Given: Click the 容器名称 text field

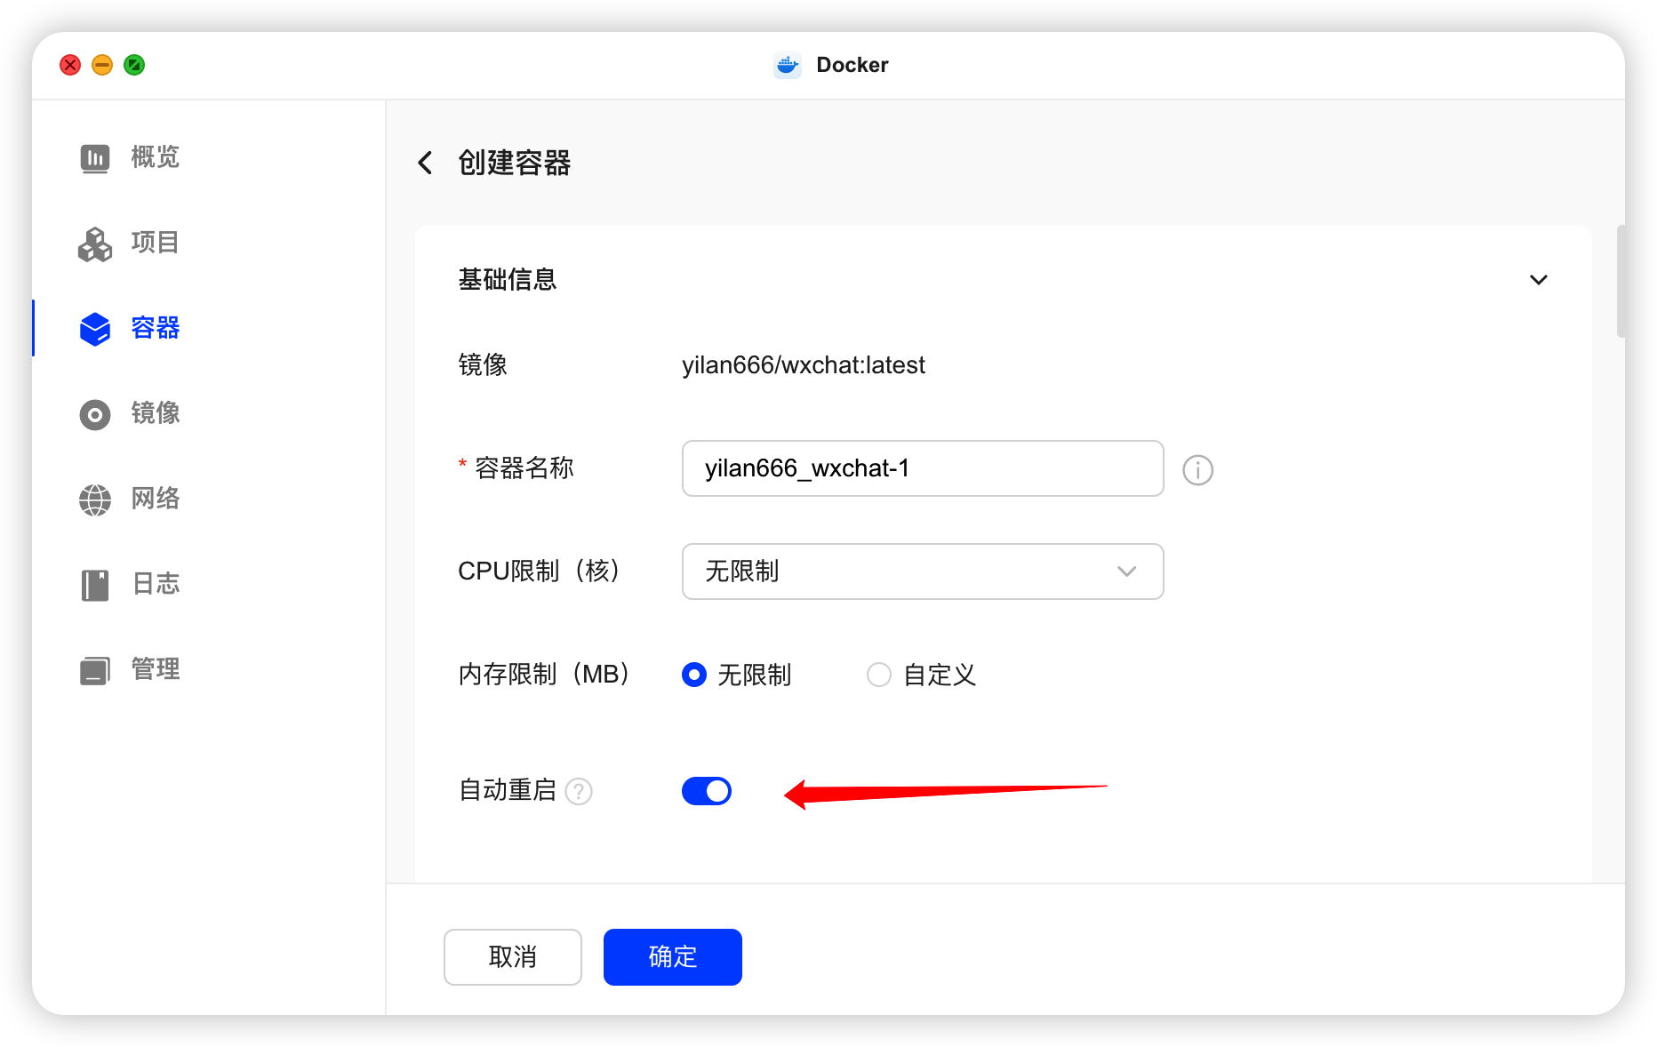Looking at the screenshot, I should [x=923, y=468].
